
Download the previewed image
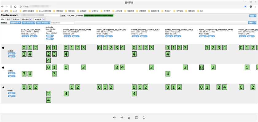(129, 117)
